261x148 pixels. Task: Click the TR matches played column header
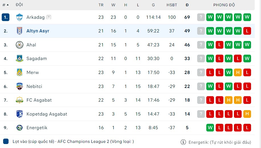[x=101, y=5]
